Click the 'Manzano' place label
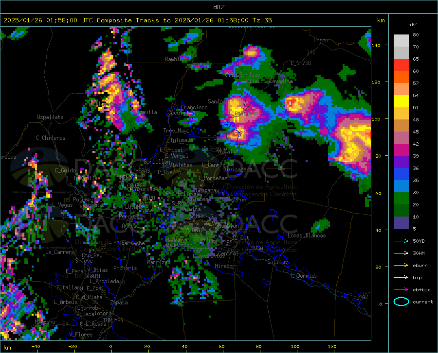Image resolution: width=438 pixels, height=353 pixels. [x=45, y=322]
